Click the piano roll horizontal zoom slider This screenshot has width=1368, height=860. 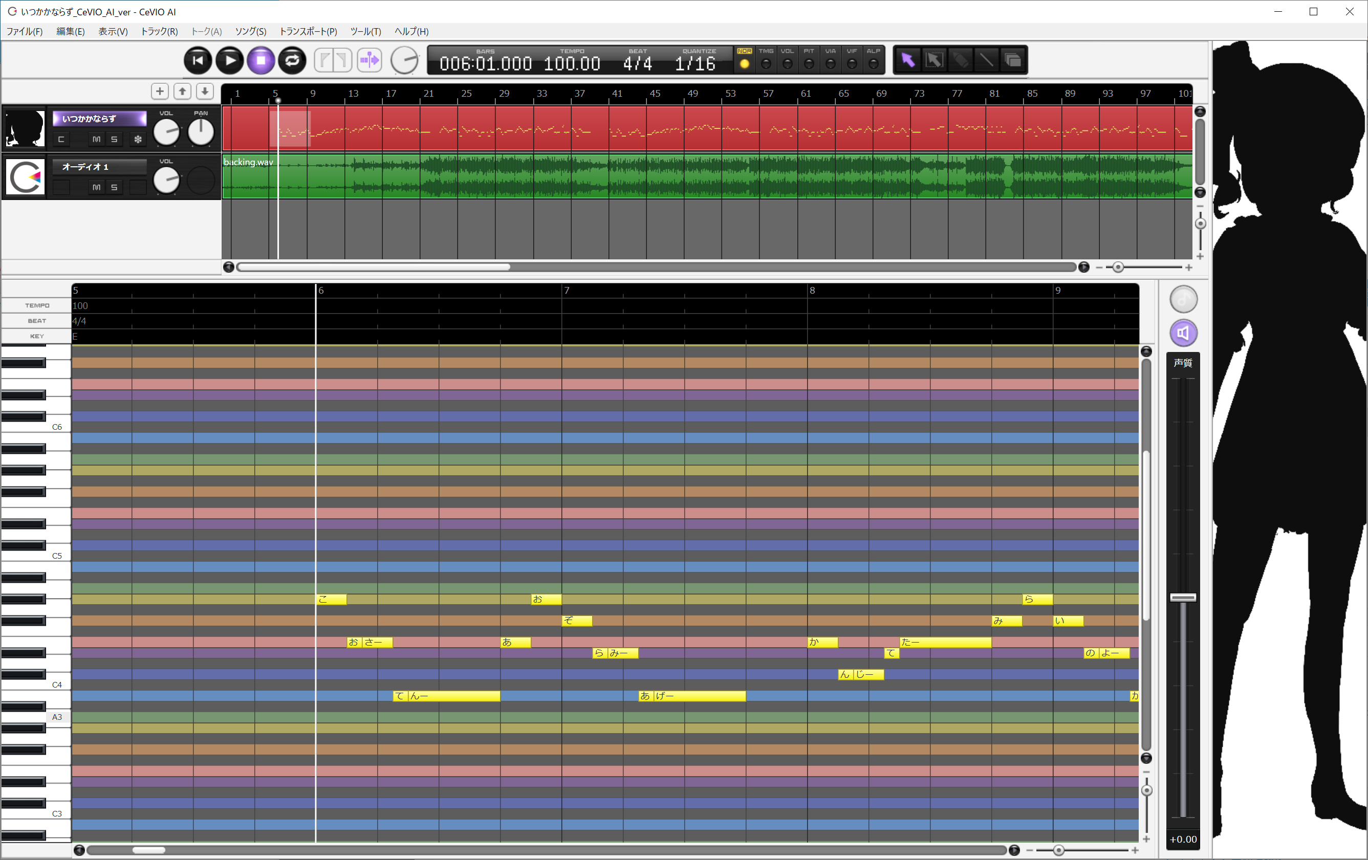[1058, 850]
